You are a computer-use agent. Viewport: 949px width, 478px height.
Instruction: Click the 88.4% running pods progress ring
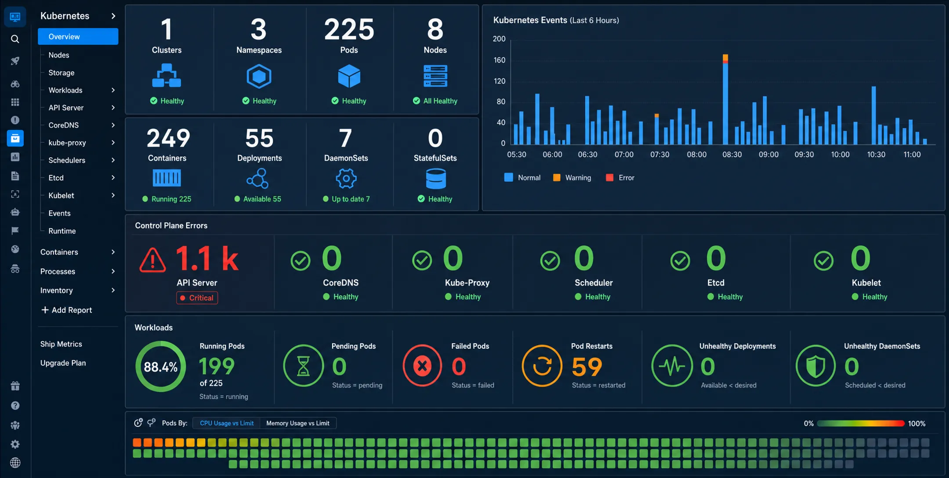pyautogui.click(x=161, y=367)
